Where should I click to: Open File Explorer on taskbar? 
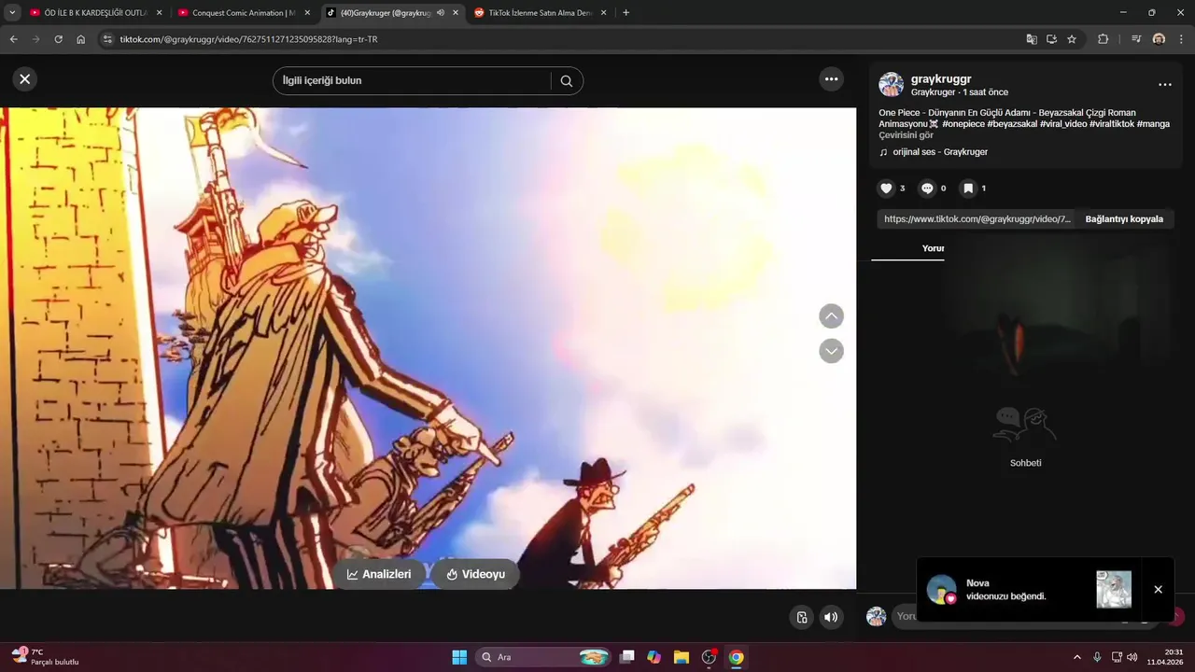click(x=681, y=657)
